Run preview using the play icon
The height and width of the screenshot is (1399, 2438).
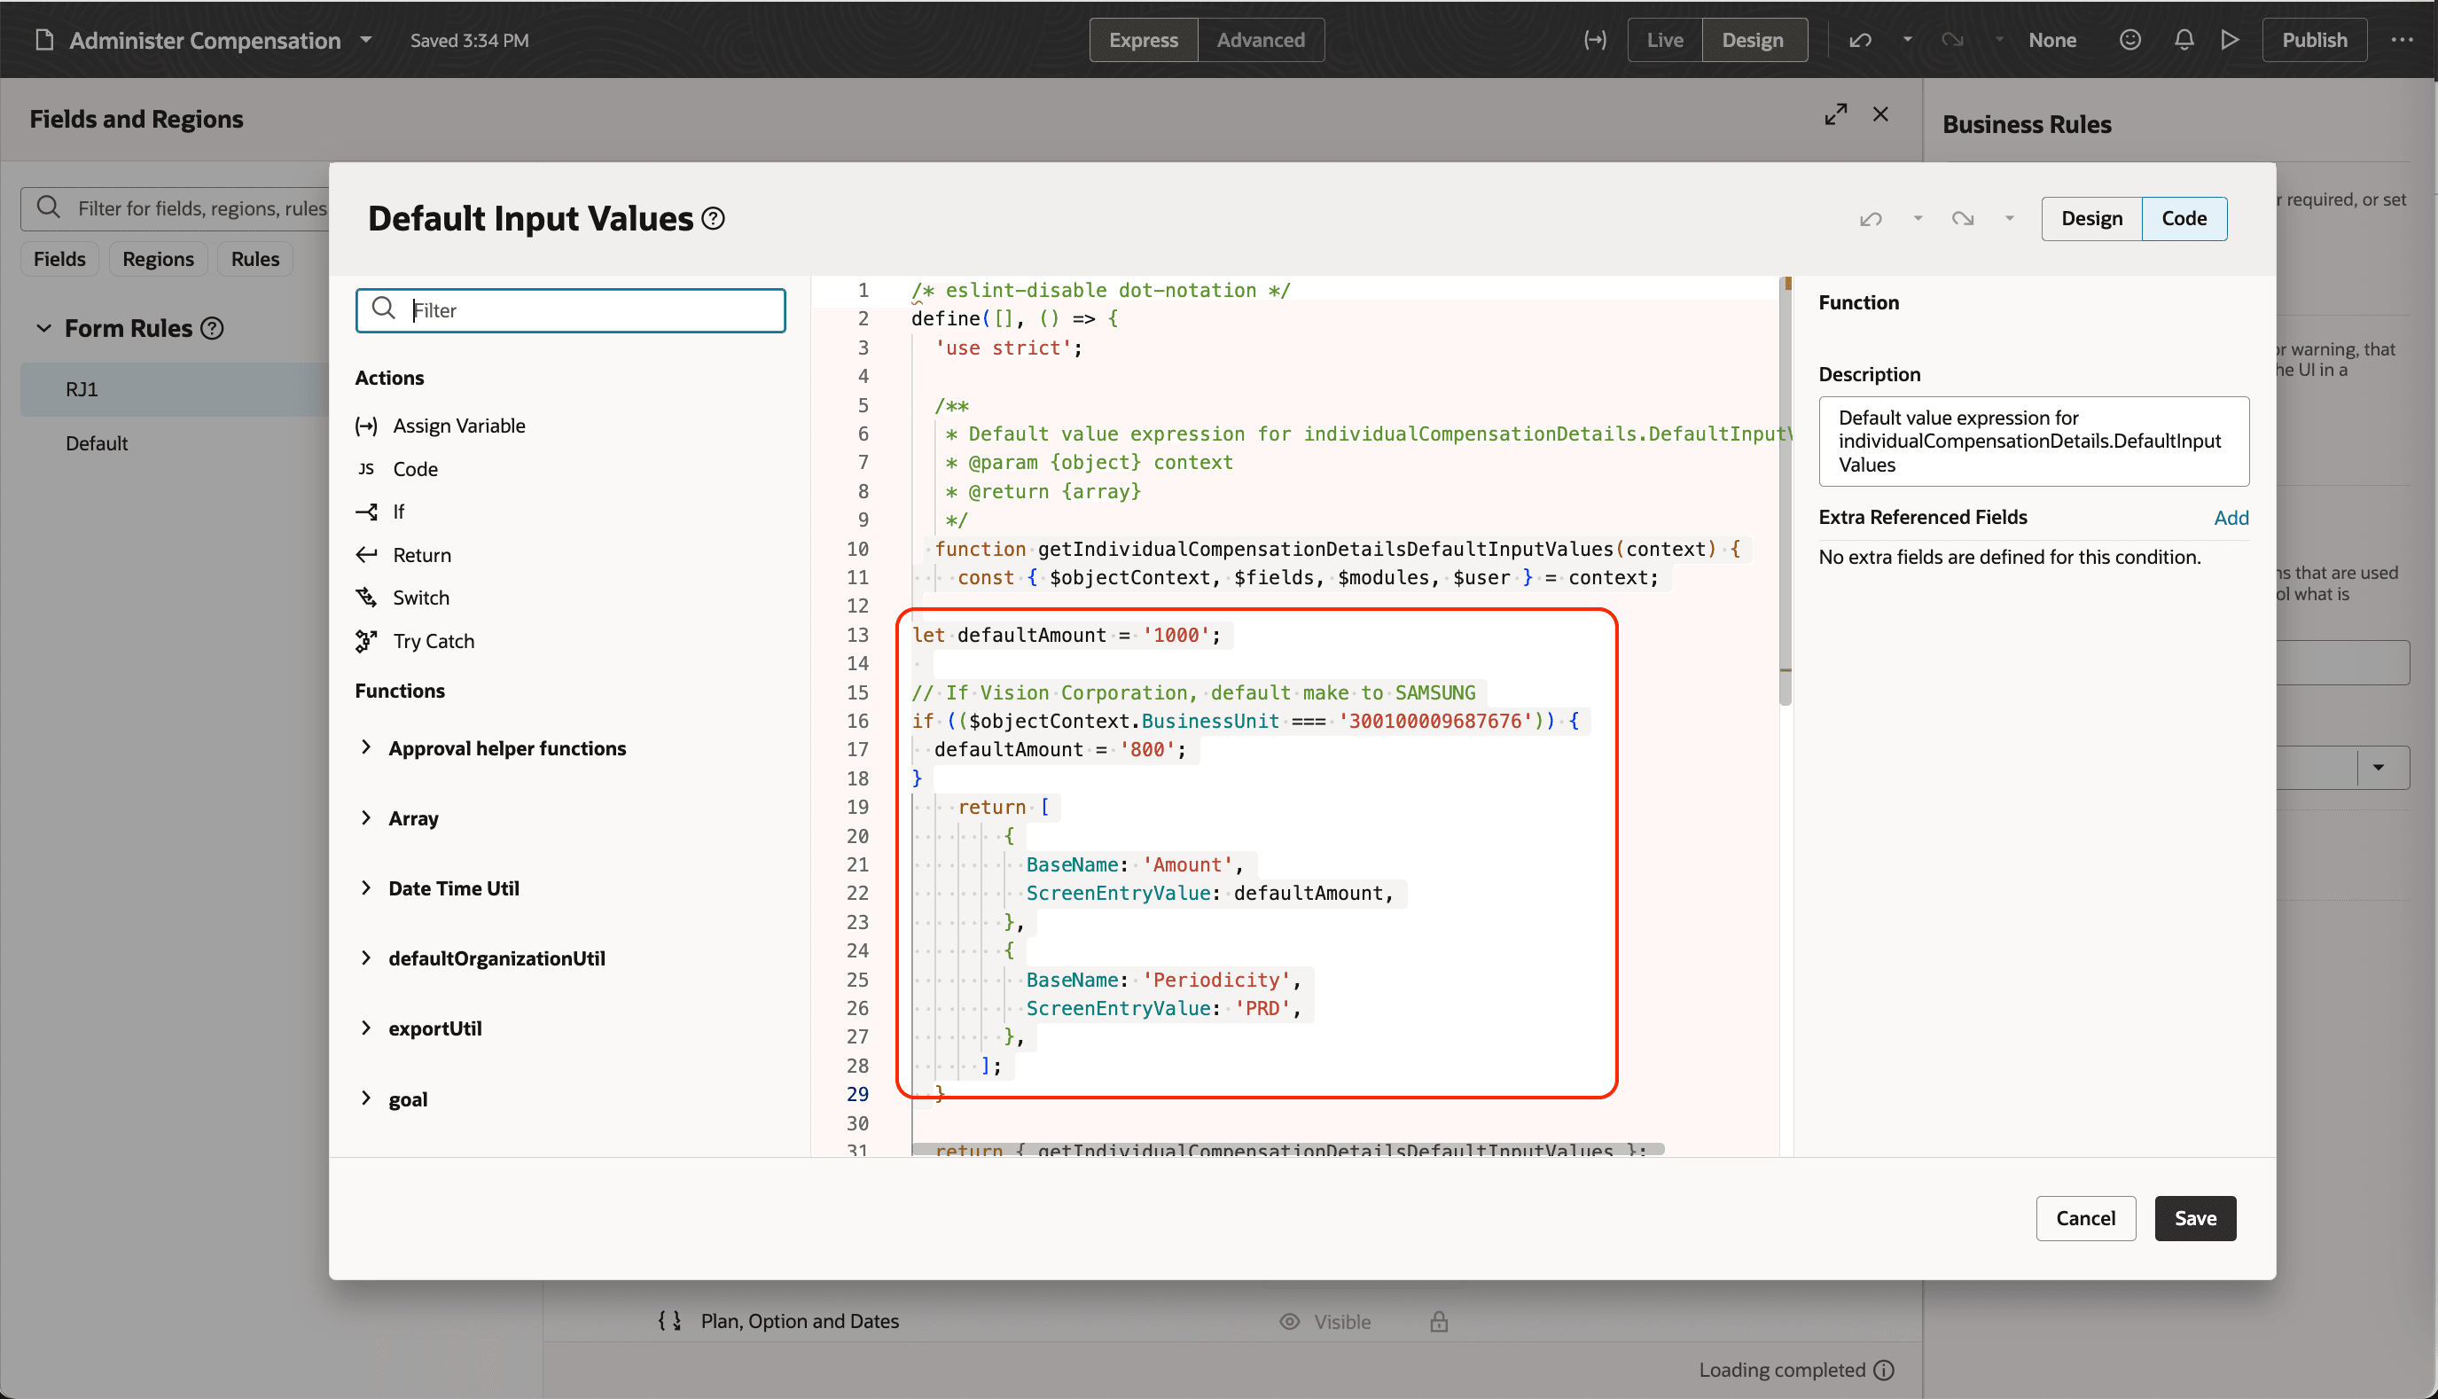point(2231,39)
